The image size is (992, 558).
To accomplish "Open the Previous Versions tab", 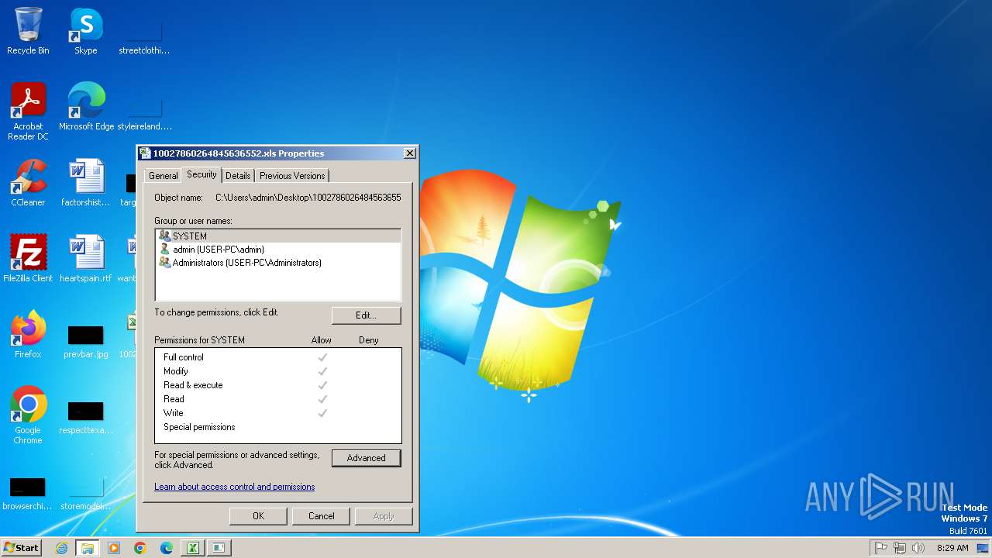I will coord(292,176).
